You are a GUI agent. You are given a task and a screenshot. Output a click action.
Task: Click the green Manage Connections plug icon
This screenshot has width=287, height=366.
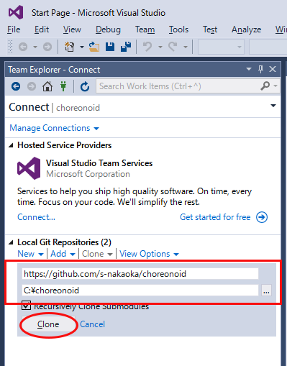point(63,86)
